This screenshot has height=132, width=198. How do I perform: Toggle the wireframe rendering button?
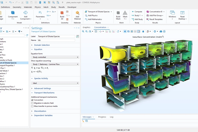[132, 31]
